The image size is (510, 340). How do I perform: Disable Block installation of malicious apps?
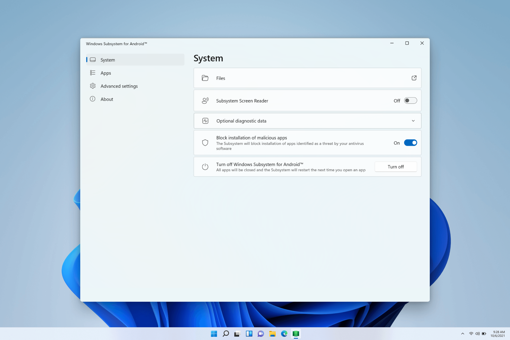click(x=410, y=143)
